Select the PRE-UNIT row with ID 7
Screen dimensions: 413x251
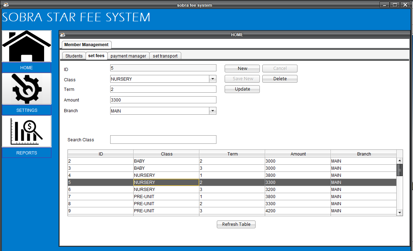(166, 197)
